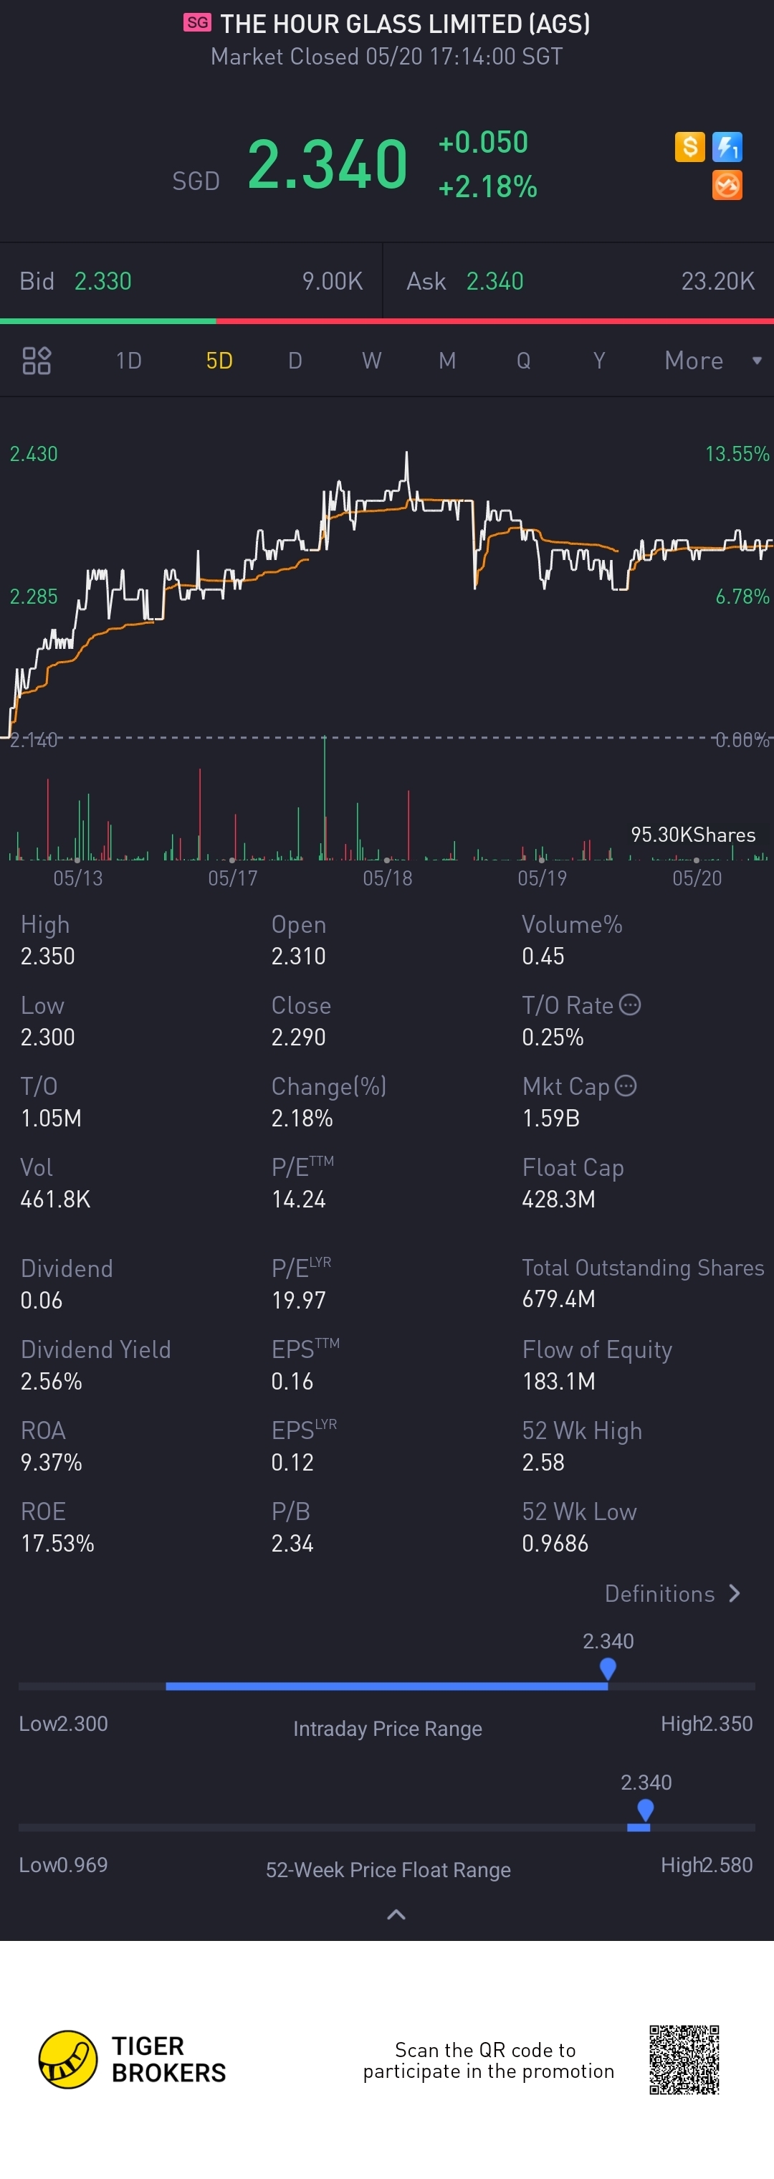Open the Definitions link
The image size is (774, 2179).
coord(674,1594)
